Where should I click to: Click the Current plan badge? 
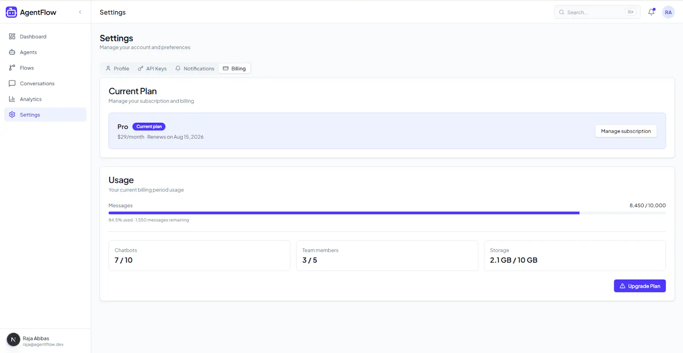149,127
